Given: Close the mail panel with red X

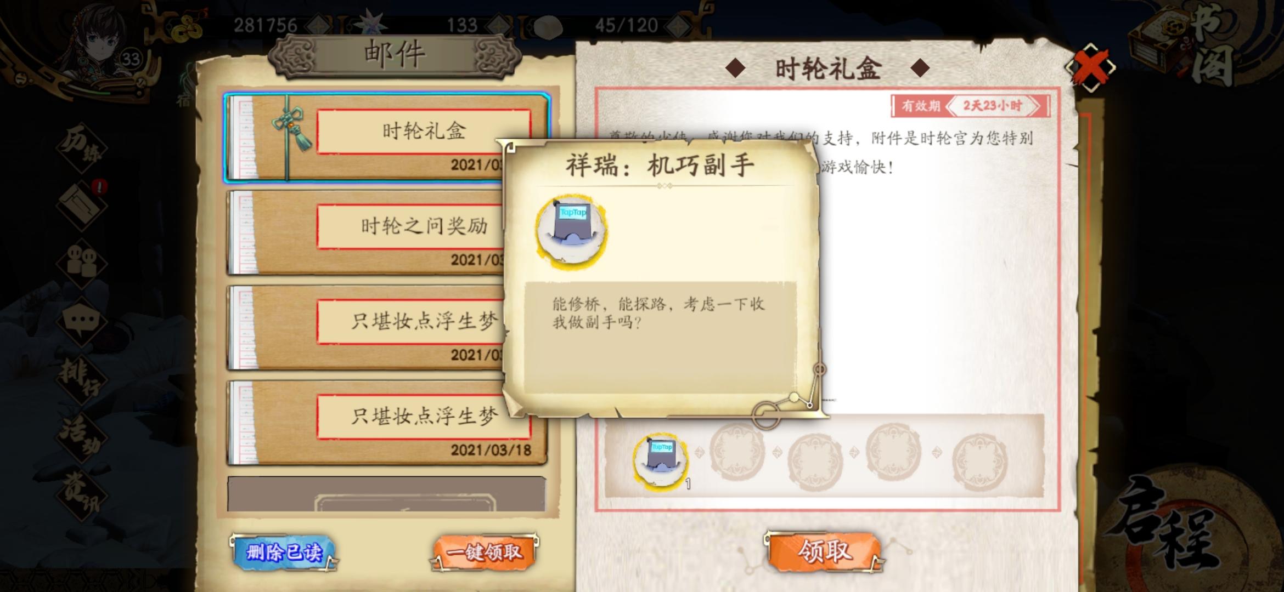Looking at the screenshot, I should click(x=1091, y=67).
